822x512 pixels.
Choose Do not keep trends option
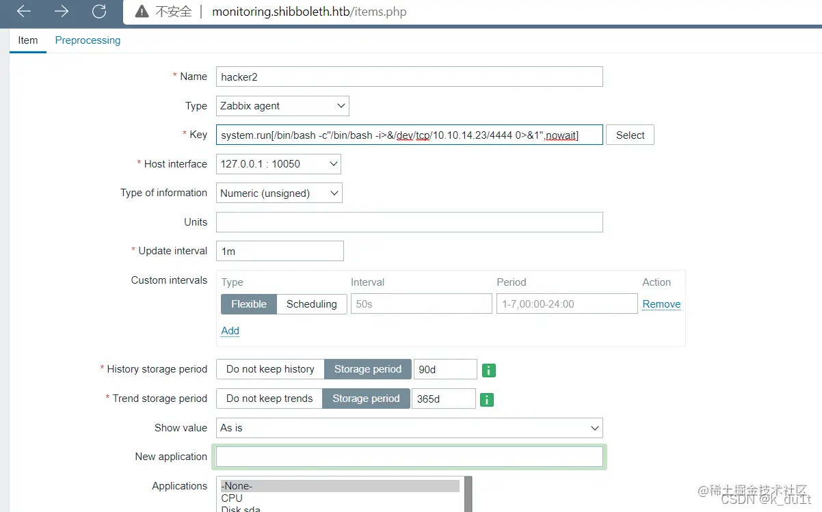pos(269,399)
